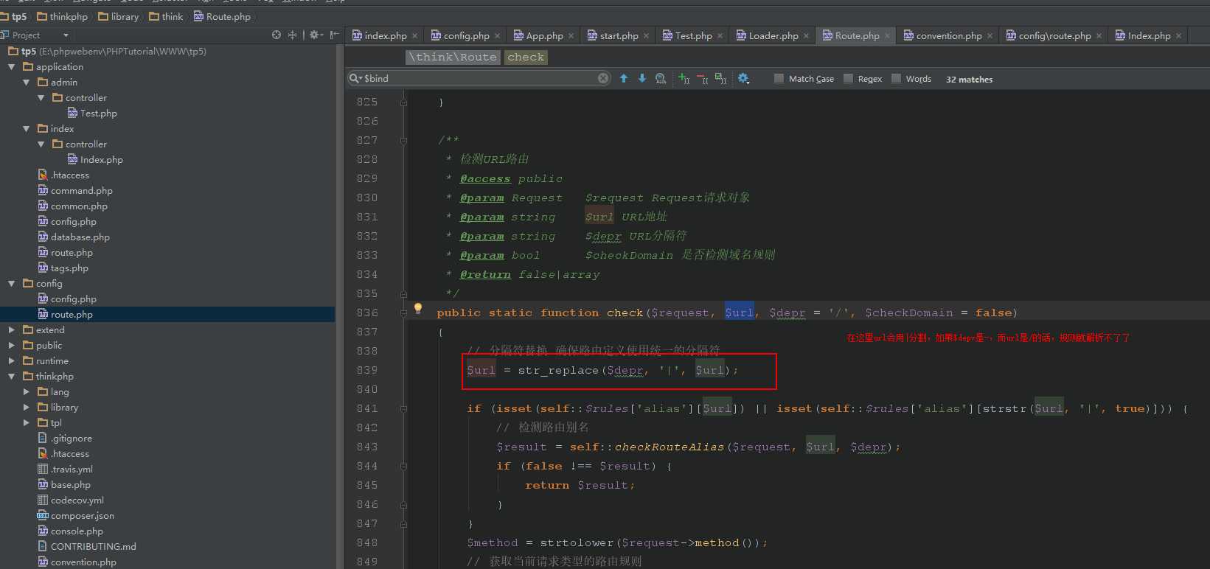
Task: Close the Route.php editor tab
Action: click(x=888, y=35)
